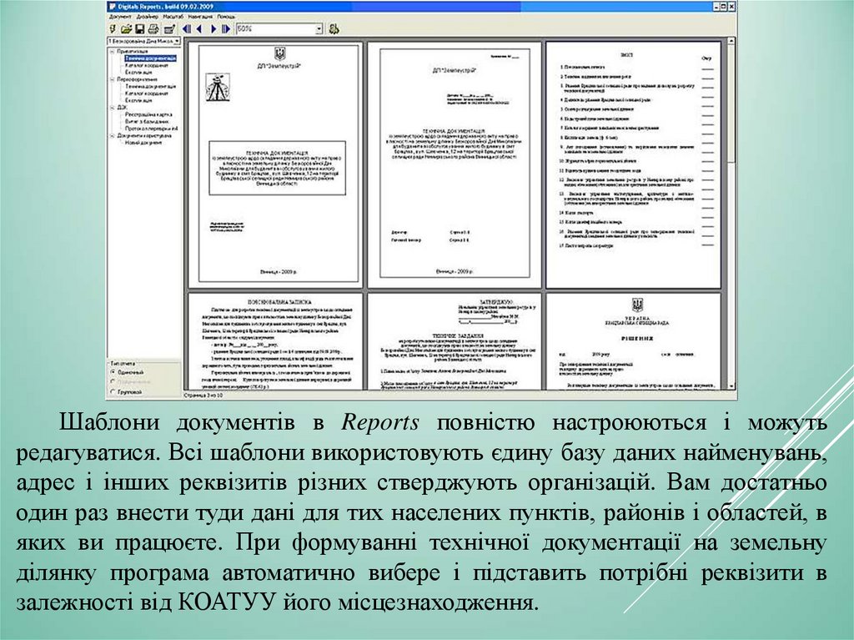Click the preview scrollbar up arrow

(731, 41)
